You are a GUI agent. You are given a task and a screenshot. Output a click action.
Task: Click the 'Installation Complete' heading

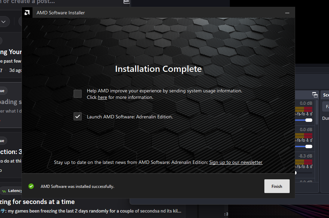[158, 69]
